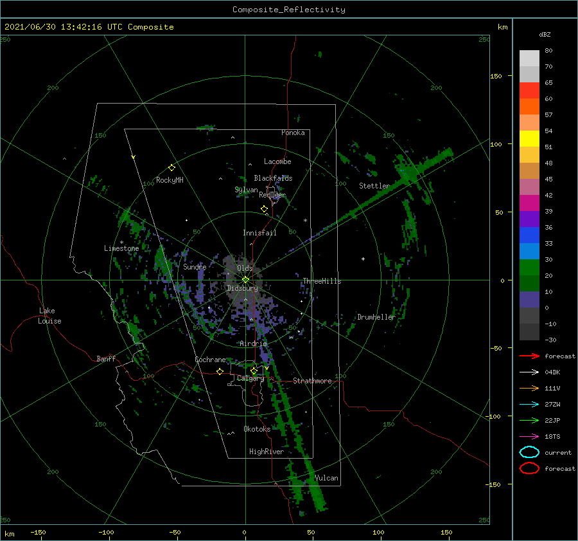Click the Stettler label

(x=374, y=186)
